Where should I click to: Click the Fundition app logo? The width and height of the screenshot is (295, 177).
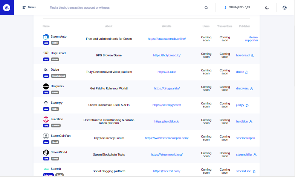coord(46,120)
